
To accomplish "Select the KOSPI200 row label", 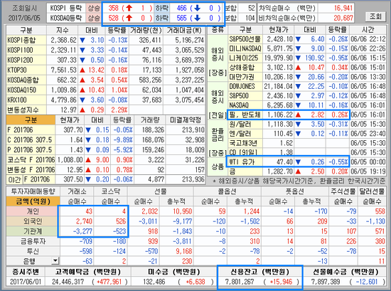I will (26, 60).
